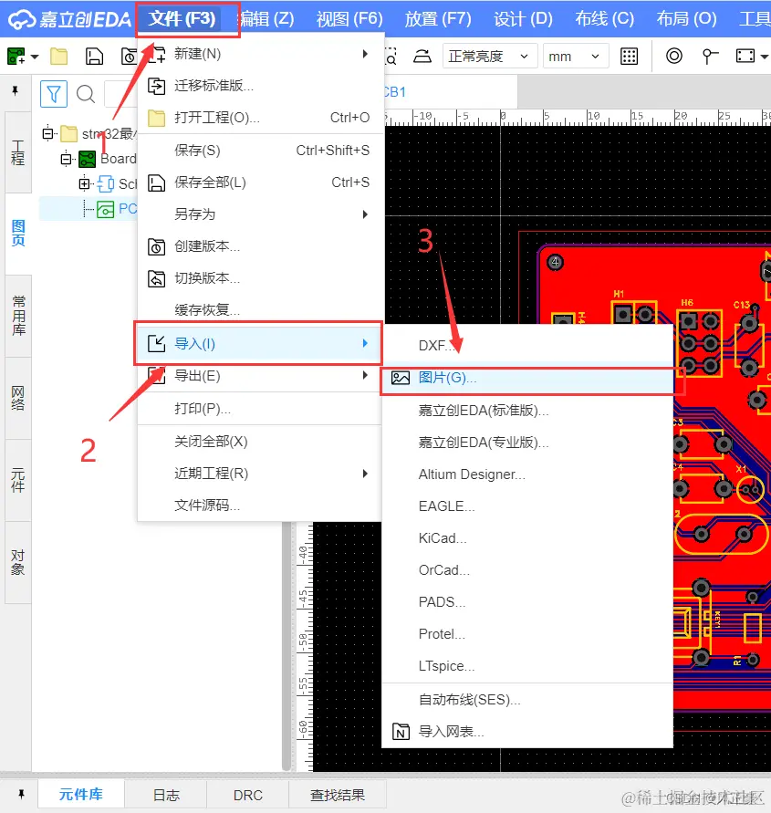Viewport: 771px width, 813px height.
Task: Click the open folder toolbar icon
Action: click(x=59, y=56)
